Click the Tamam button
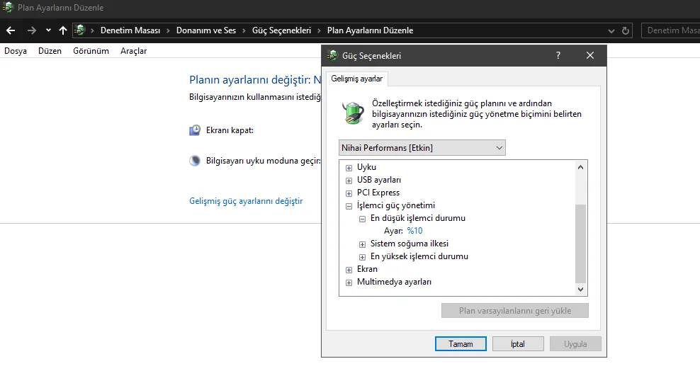This screenshot has width=700, height=371. click(461, 344)
